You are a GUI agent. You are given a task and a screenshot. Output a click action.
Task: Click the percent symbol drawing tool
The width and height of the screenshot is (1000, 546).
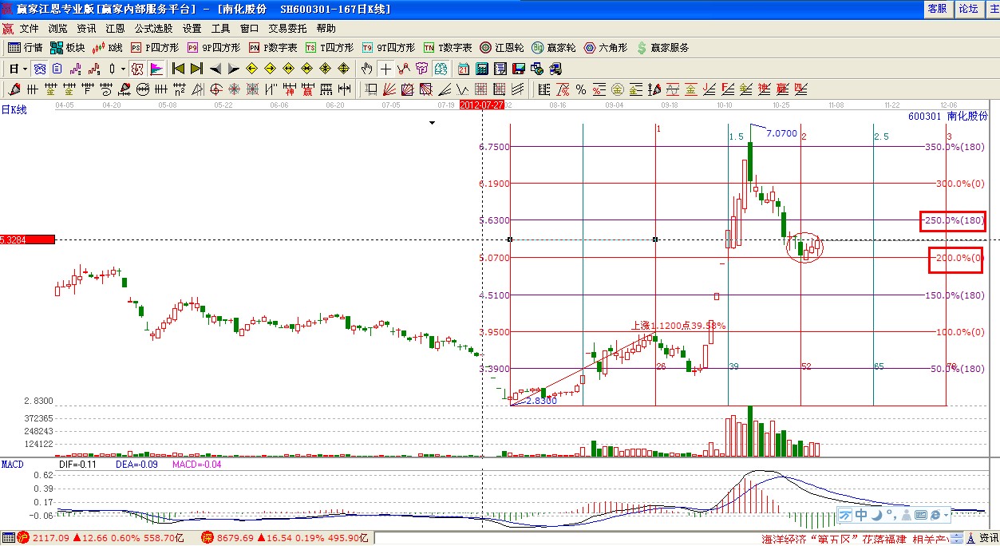[580, 89]
